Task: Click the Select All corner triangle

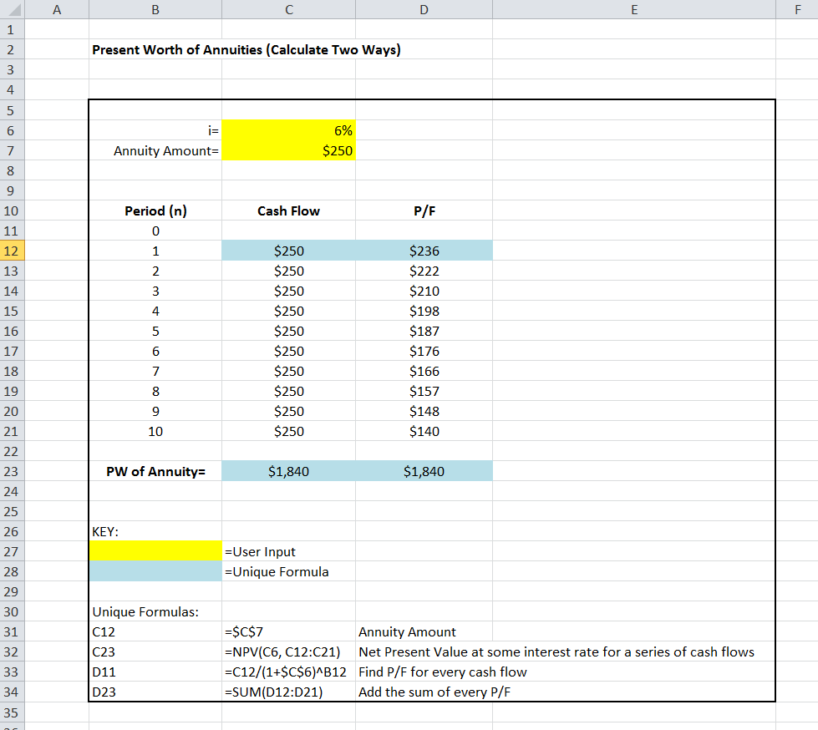Action: (x=13, y=10)
